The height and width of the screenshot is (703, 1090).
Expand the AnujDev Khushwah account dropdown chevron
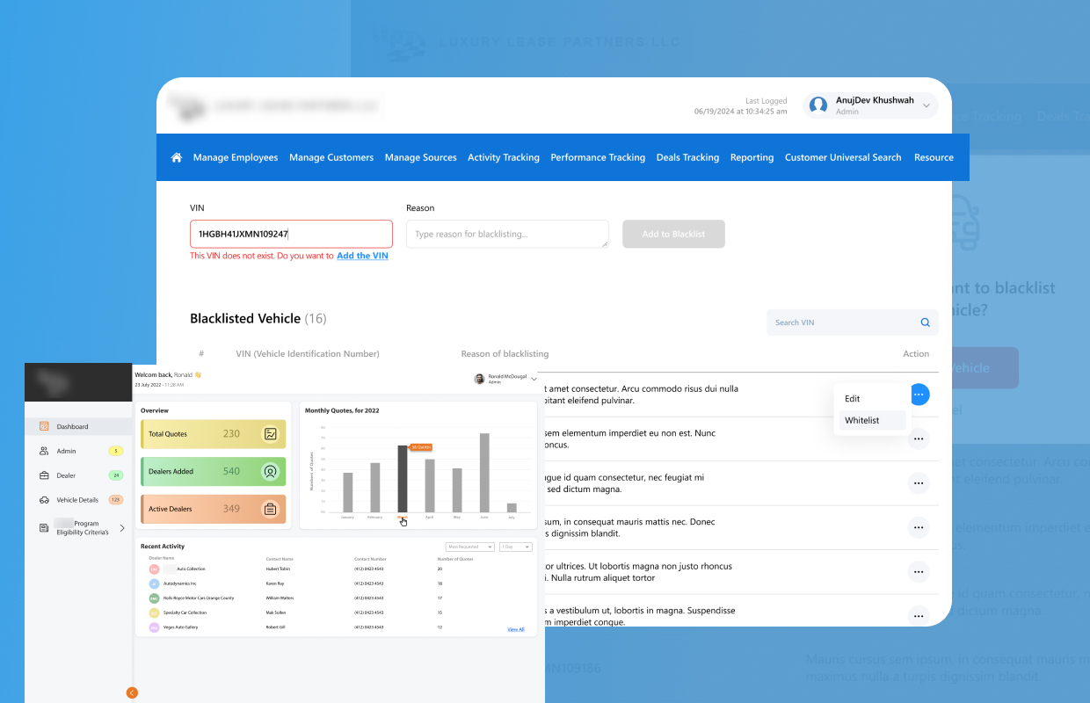[926, 105]
